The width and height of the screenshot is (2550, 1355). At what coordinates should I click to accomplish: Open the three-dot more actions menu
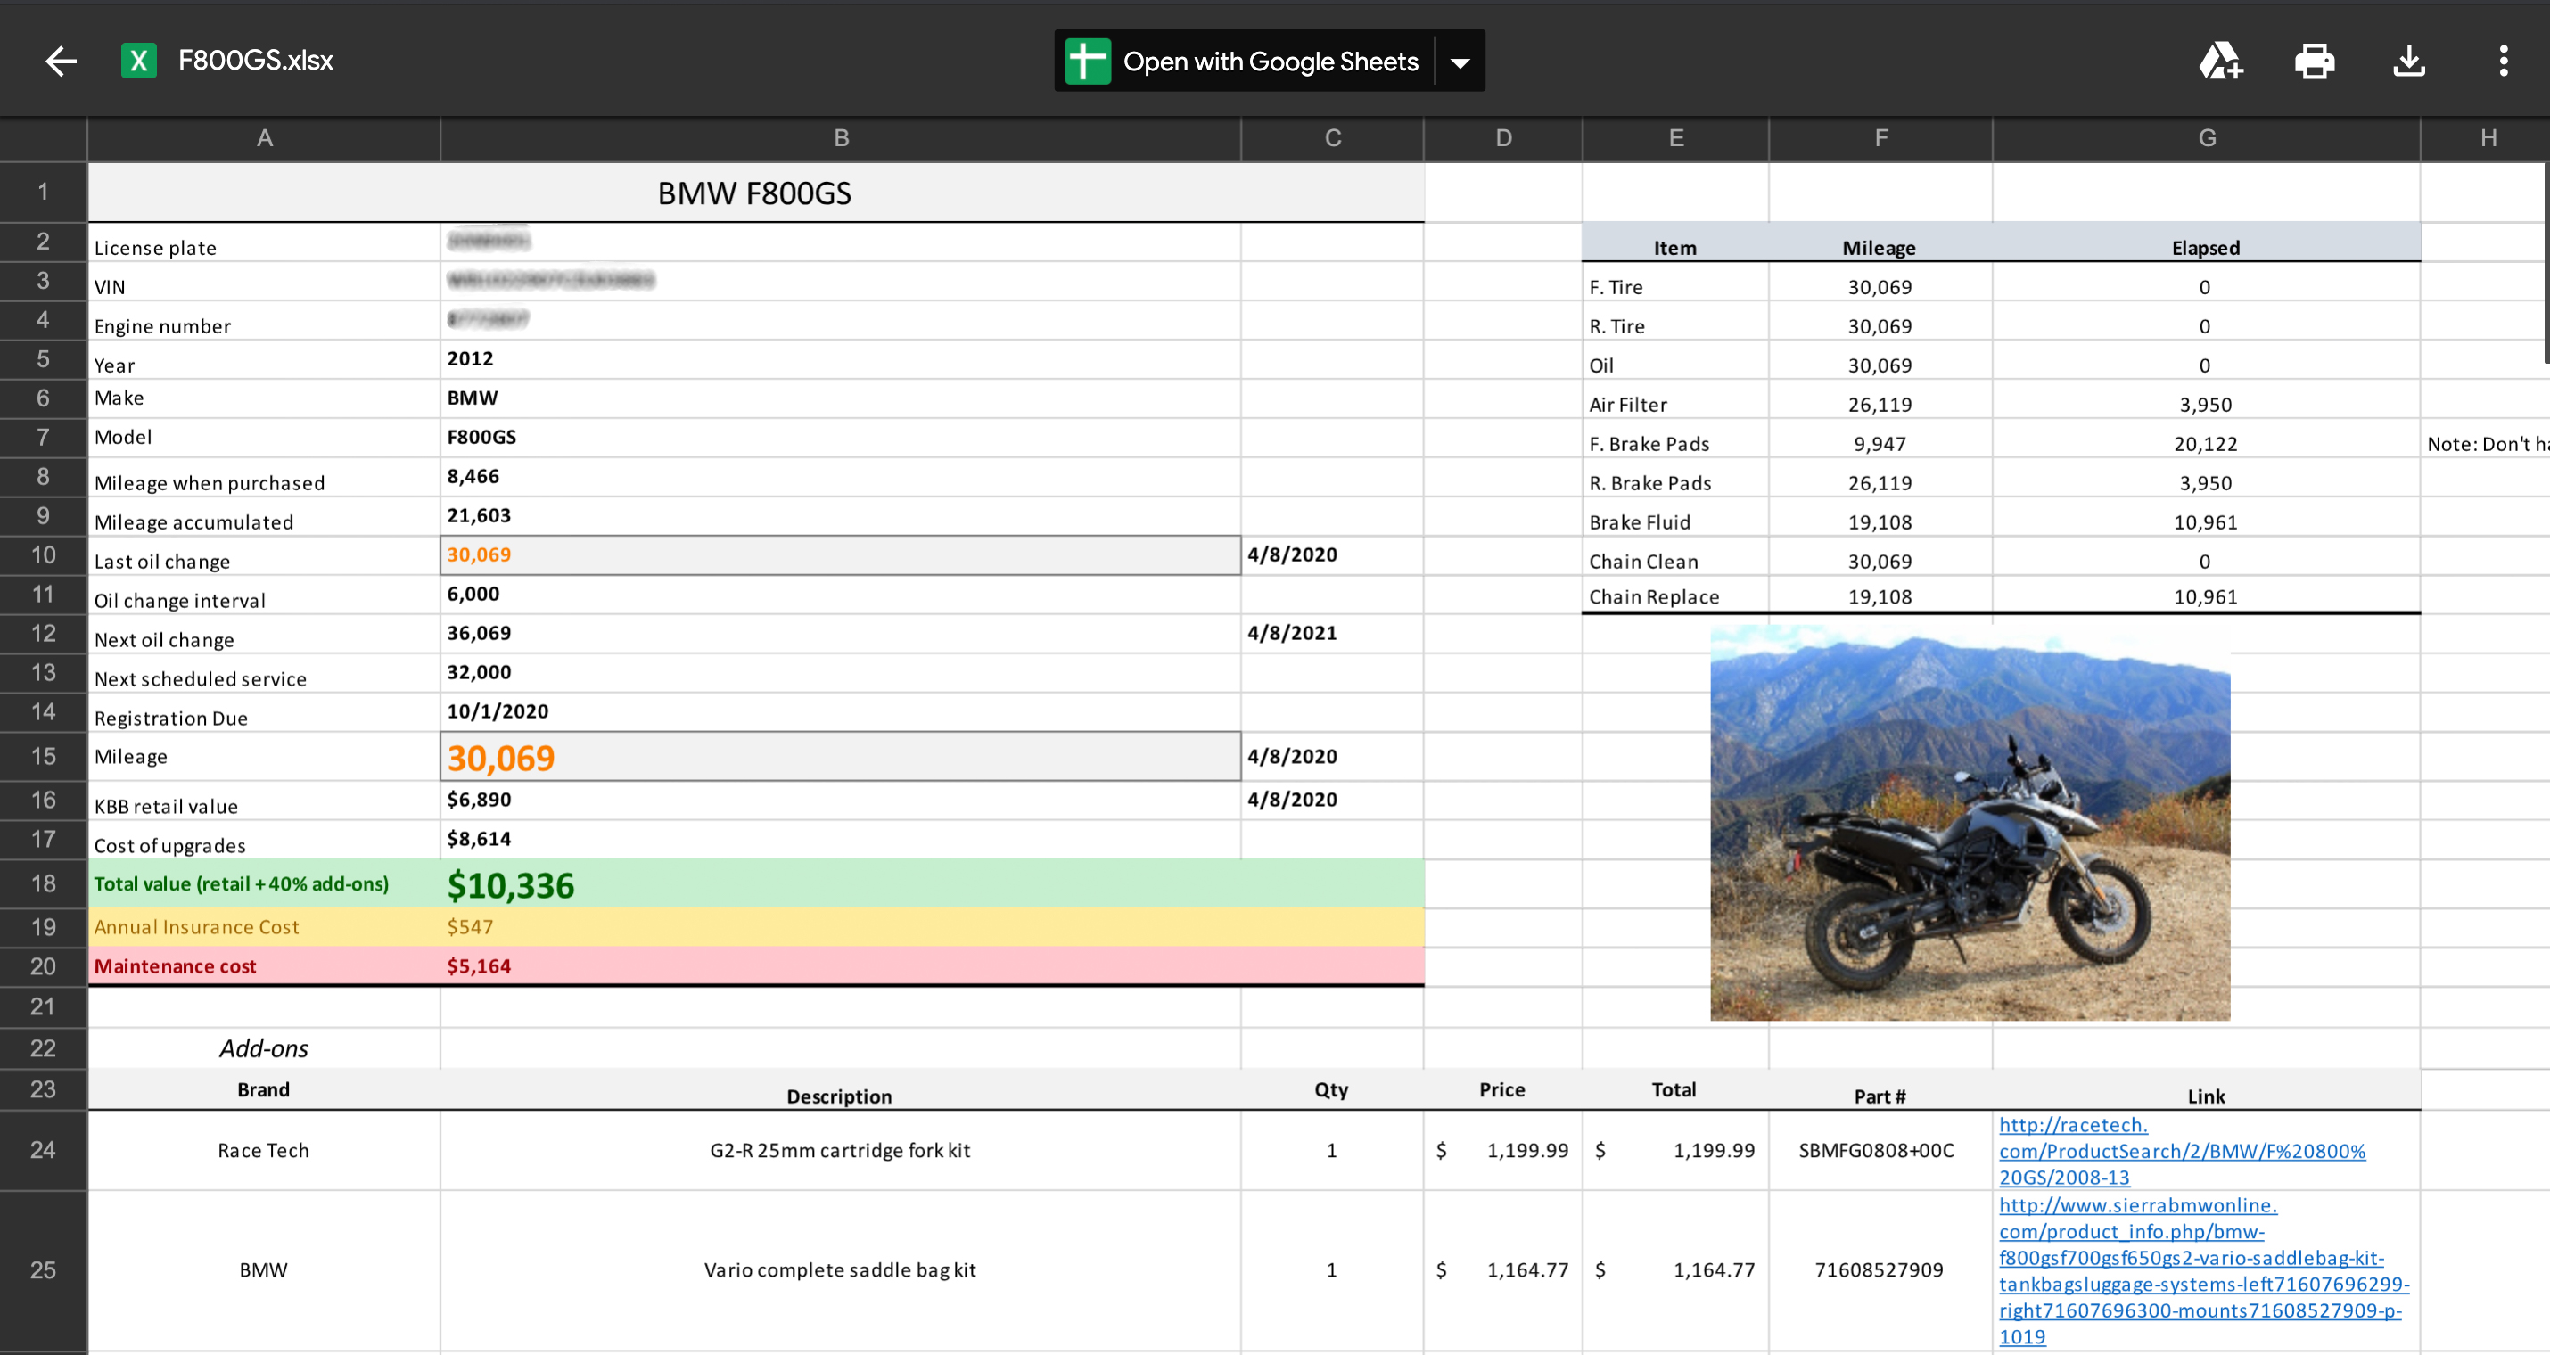click(x=2504, y=62)
